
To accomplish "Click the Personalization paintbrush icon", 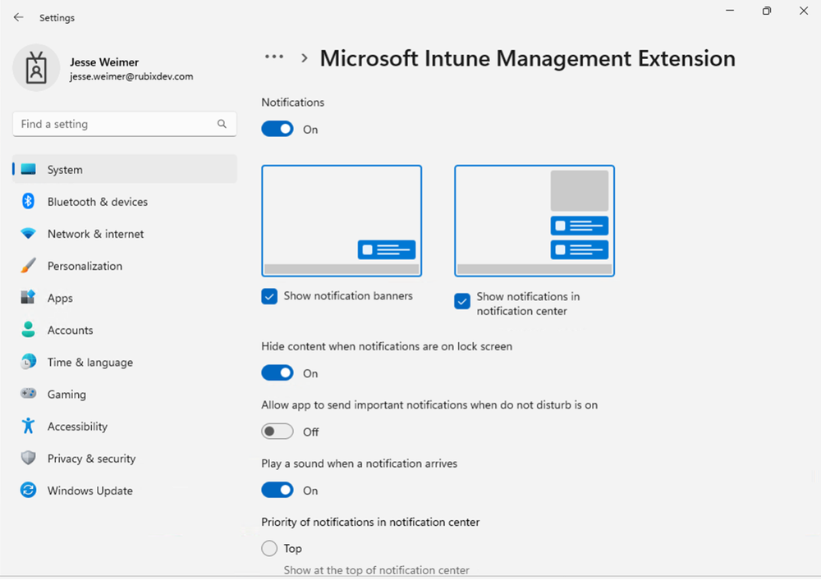I will click(28, 265).
